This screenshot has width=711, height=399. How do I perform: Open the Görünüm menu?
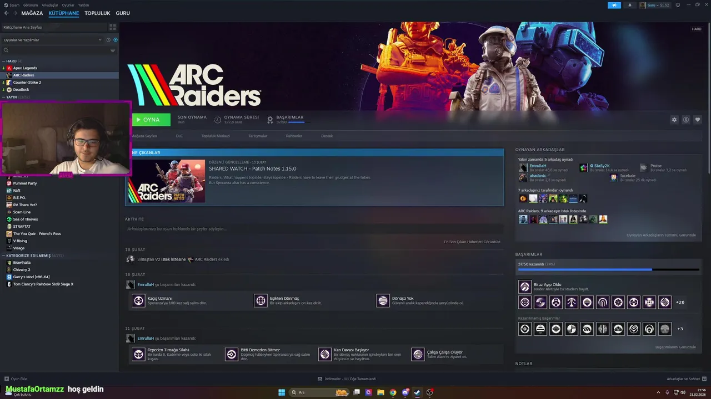[31, 5]
